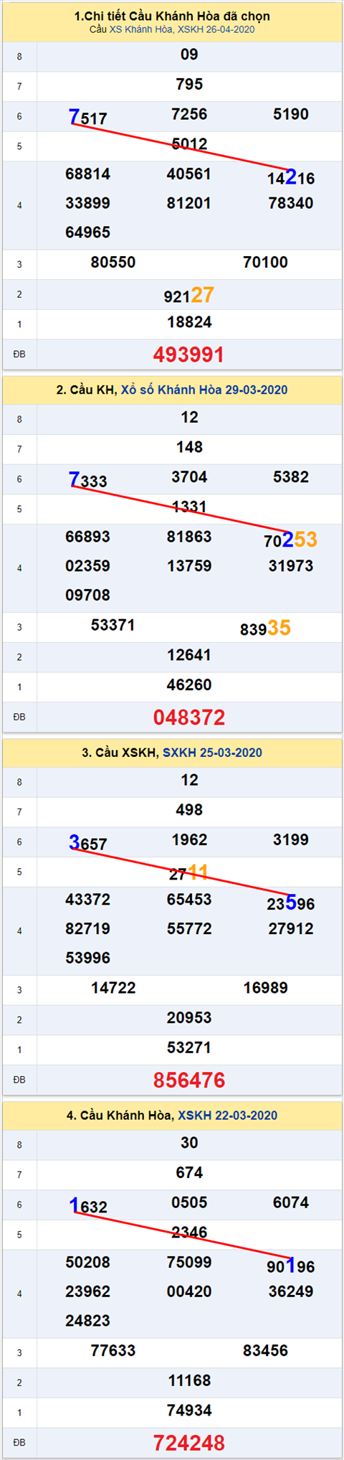Click number 7256 in the first table
This screenshot has width=344, height=1460.
189,114
